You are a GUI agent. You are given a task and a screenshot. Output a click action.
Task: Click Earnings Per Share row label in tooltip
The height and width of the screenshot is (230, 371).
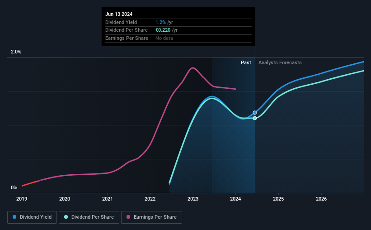(127, 38)
